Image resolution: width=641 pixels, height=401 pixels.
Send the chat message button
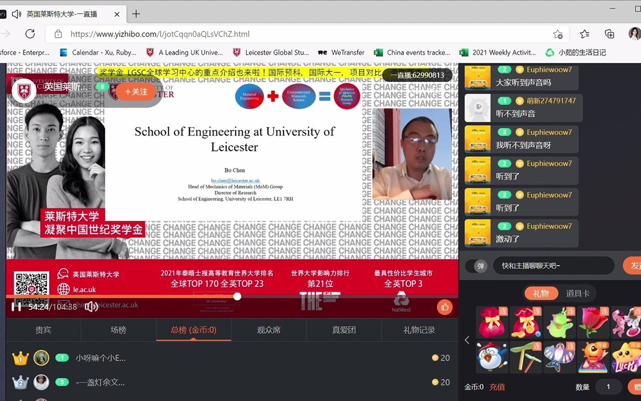pyautogui.click(x=632, y=266)
